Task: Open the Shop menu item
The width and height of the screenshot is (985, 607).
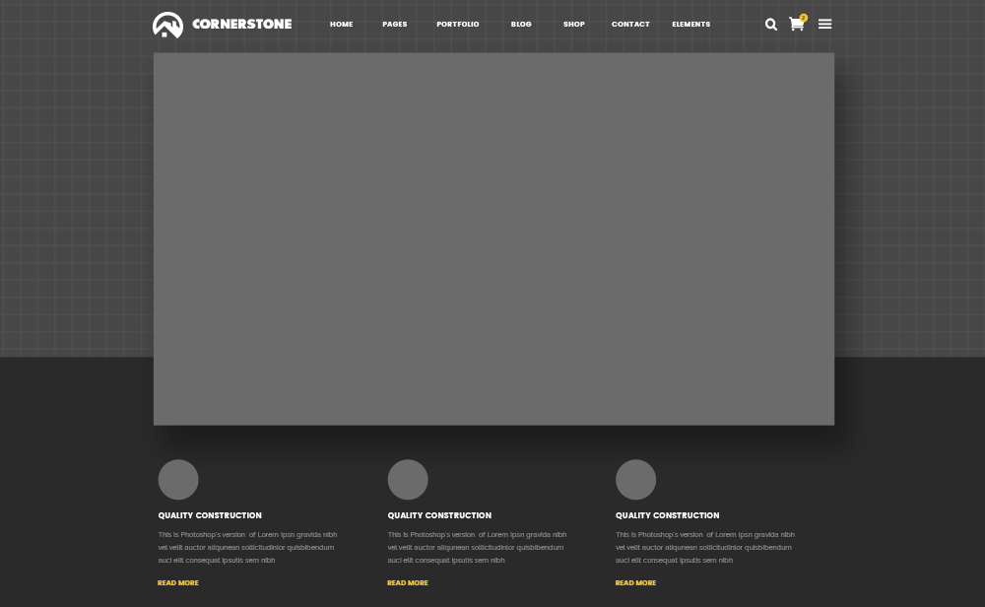Action: pyautogui.click(x=573, y=25)
